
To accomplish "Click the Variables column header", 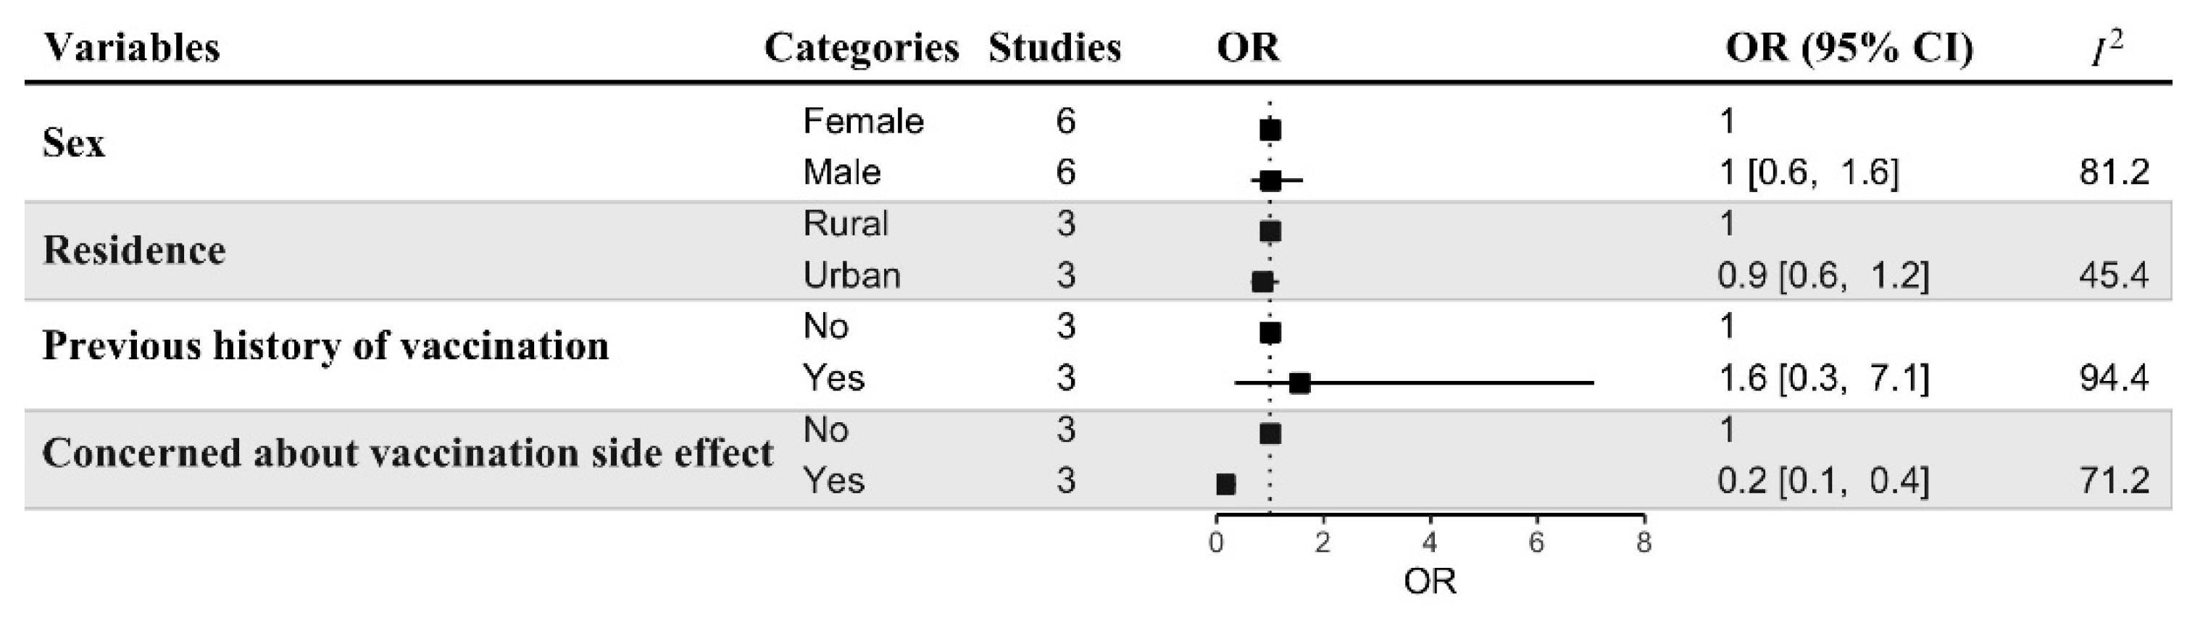I will [x=131, y=48].
